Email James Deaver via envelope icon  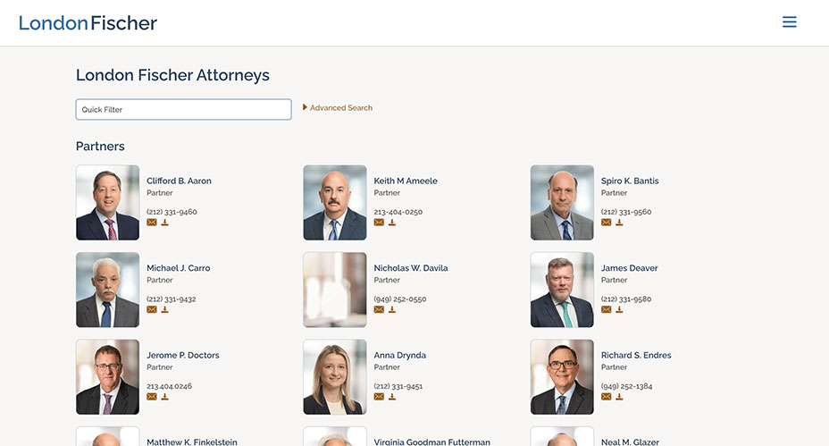[x=607, y=310]
